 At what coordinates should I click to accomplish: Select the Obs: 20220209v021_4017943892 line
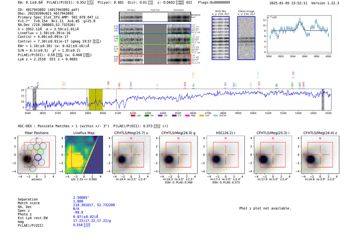[46, 14]
